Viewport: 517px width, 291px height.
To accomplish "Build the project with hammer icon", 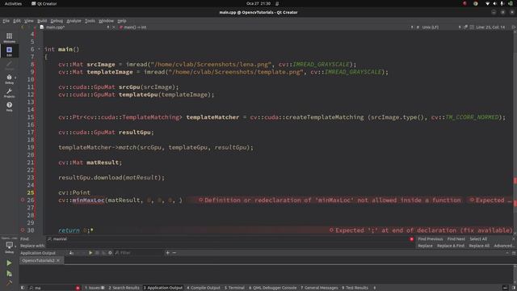I will pos(9,283).
